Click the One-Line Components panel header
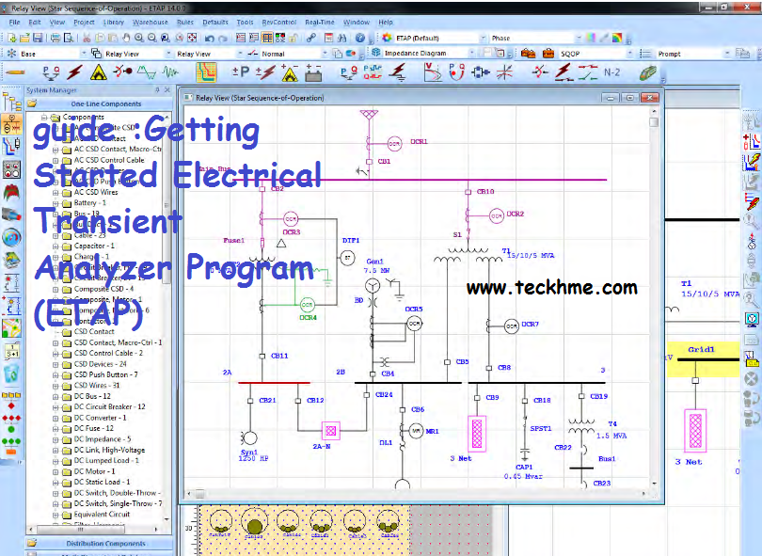Screen dimensions: 762x556 click(x=100, y=103)
